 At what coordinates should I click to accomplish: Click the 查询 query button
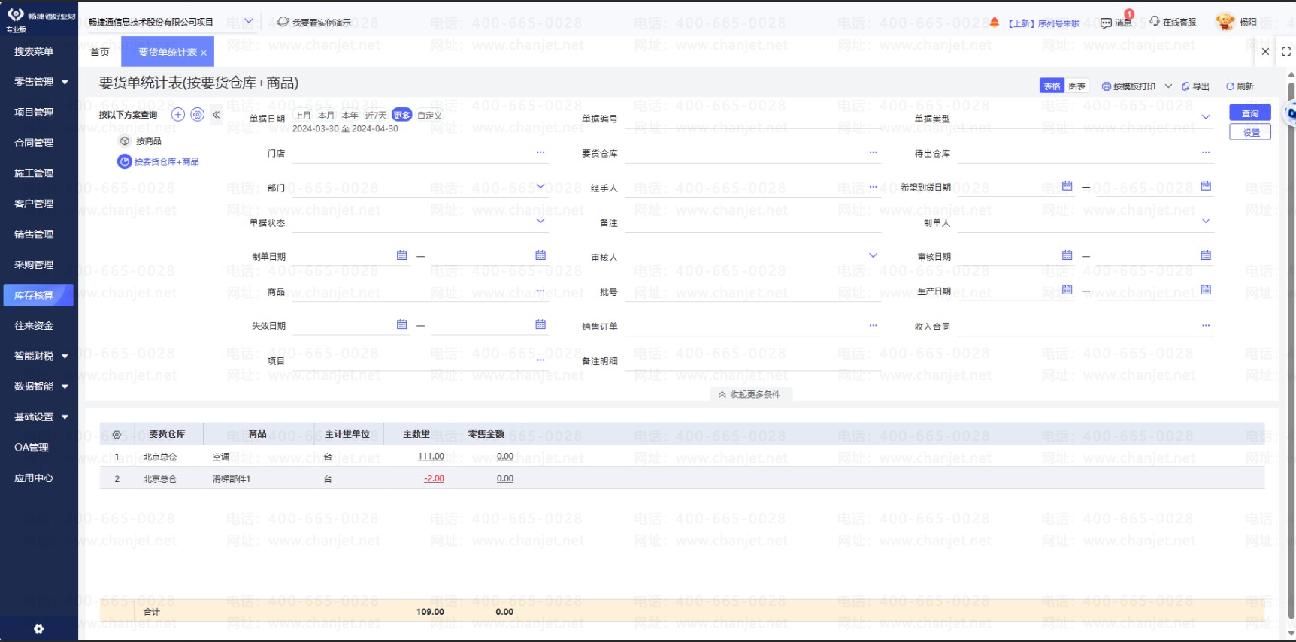pos(1250,113)
